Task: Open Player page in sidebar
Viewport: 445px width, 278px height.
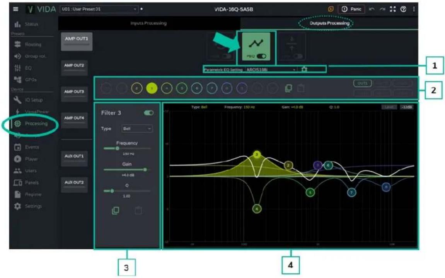Action: pos(26,159)
